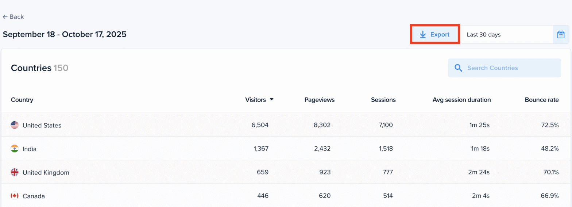
Task: Select the India country name
Action: [30, 149]
